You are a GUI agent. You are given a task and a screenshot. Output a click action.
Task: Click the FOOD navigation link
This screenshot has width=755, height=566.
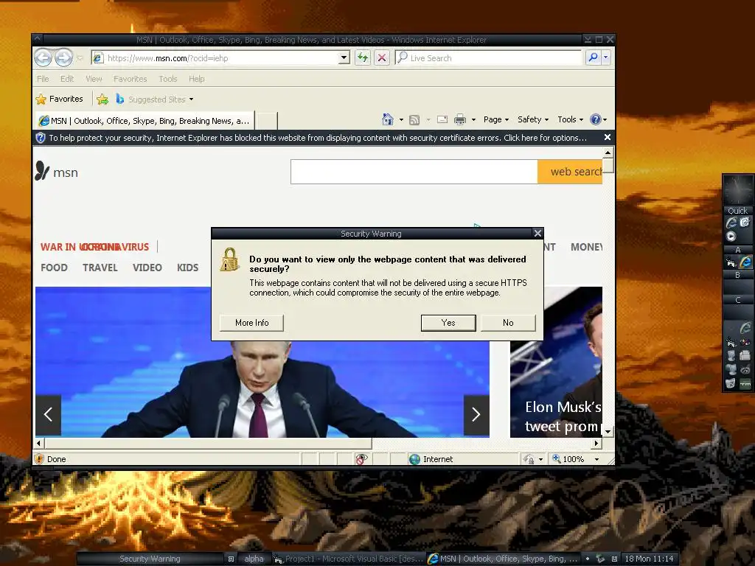coord(54,268)
